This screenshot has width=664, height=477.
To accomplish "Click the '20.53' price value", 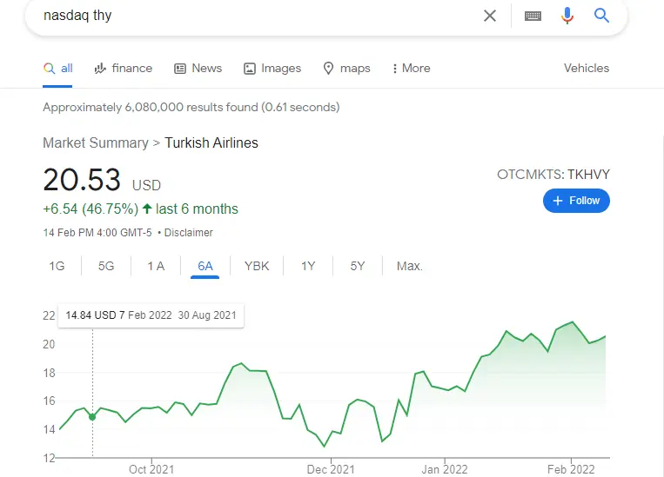I will pos(82,180).
